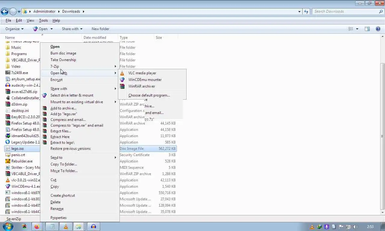Click Encrypt in context menu
Screen dimensions: 385x231
tap(57, 80)
